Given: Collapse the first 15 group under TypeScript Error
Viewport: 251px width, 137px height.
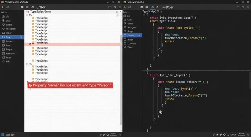Looking at the screenshot, I should tap(27, 15).
